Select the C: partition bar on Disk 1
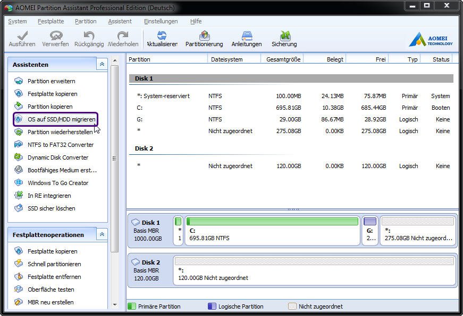Image resolution: width=463 pixels, height=316 pixels. (272, 231)
